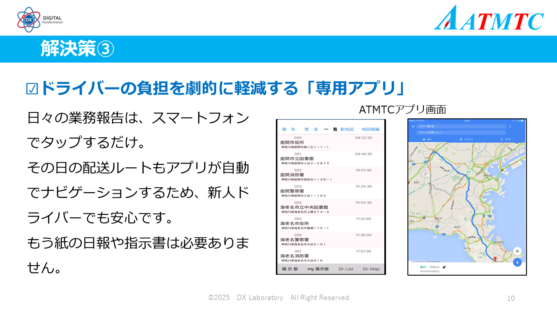
Task: Select the walking mode icon
Action: click(501, 140)
